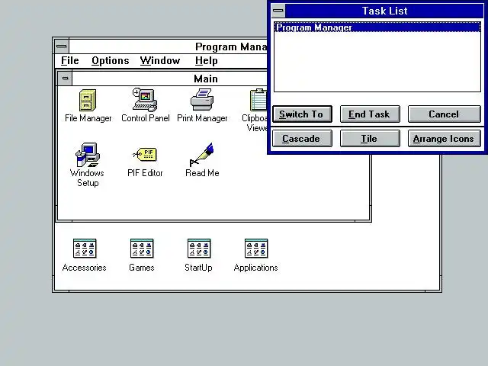This screenshot has height=366, width=488.
Task: Select Program Manager in the task list
Action: [x=377, y=27]
